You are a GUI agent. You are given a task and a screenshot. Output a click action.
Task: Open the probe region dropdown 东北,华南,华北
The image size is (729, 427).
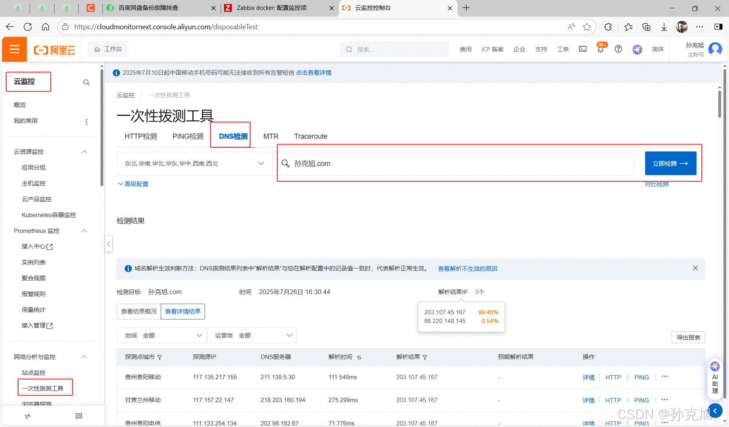194,163
